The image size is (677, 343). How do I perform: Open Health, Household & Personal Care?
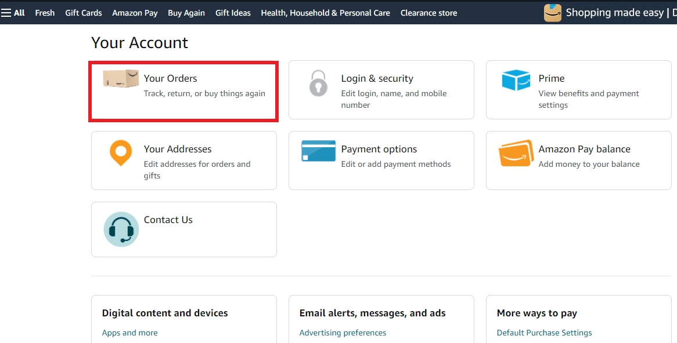pos(326,13)
